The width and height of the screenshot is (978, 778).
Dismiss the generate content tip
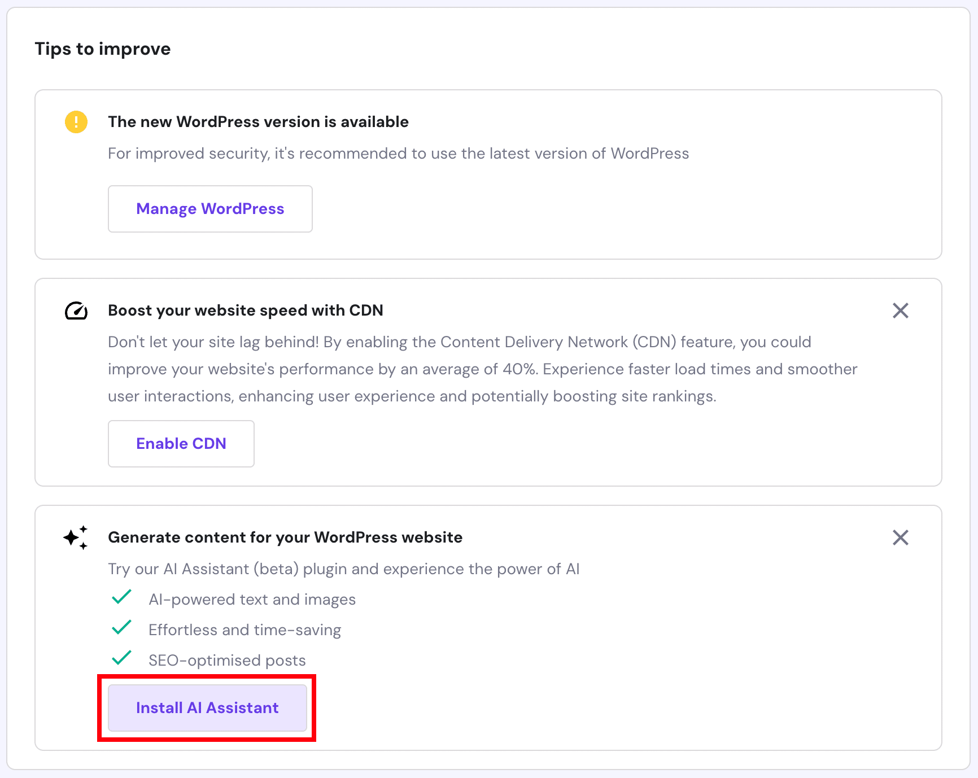900,537
